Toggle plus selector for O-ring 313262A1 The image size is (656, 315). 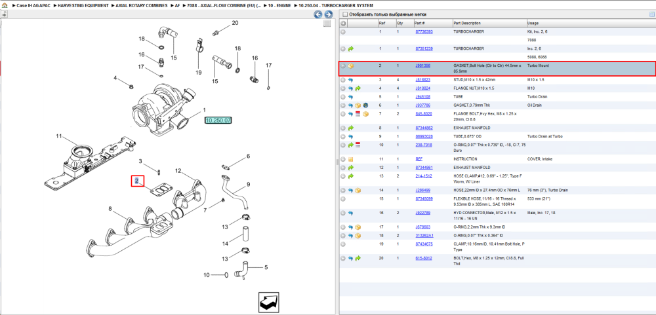click(343, 236)
